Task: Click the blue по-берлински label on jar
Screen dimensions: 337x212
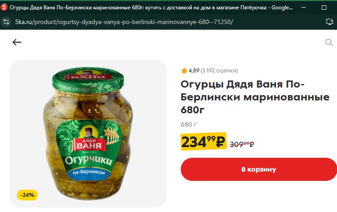Action: click(89, 172)
